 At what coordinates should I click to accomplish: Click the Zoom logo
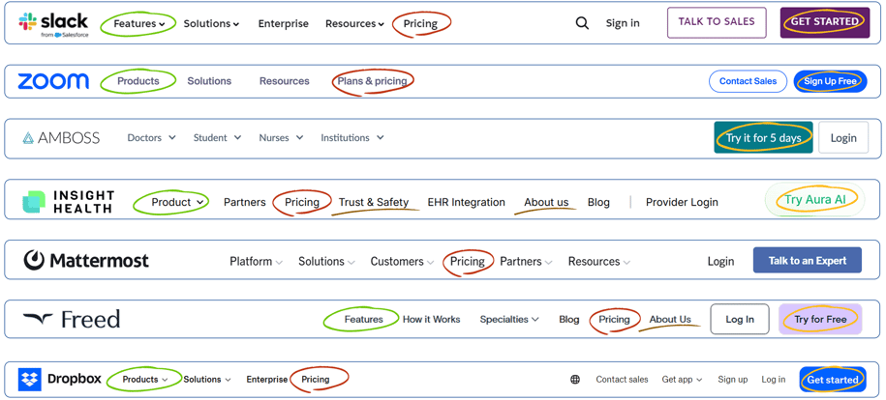point(53,81)
